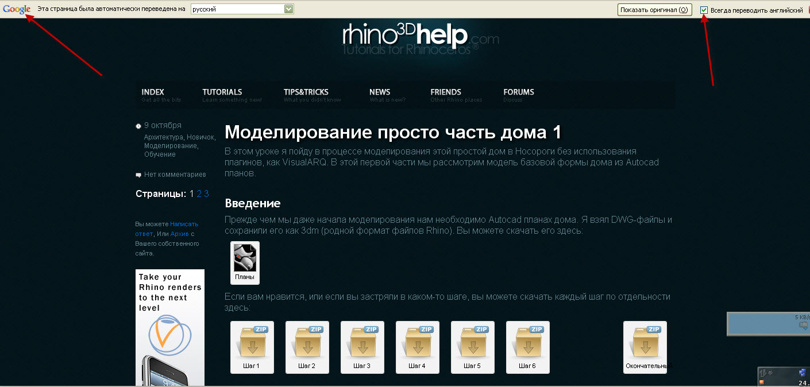
Task: Click the Введение heading
Action: pyautogui.click(x=253, y=203)
